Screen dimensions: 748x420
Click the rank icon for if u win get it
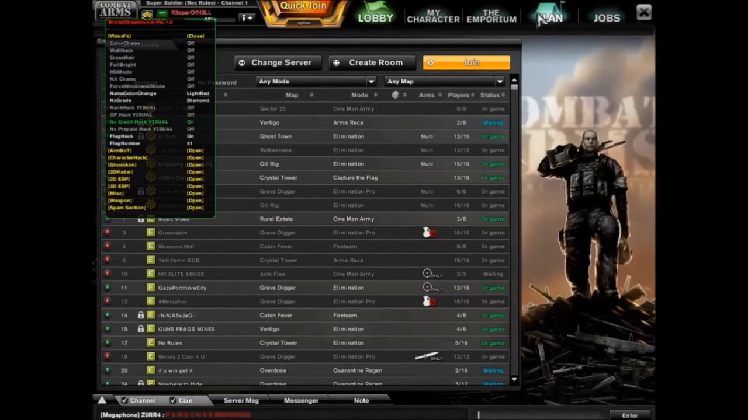150,370
